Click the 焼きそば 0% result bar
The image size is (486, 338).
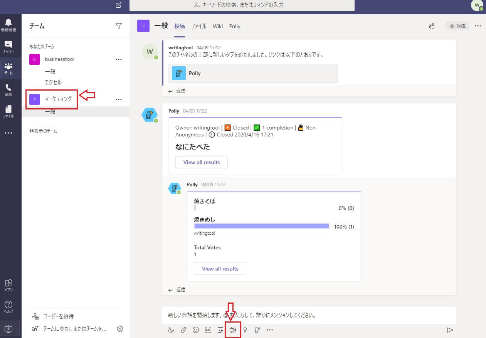click(x=195, y=208)
